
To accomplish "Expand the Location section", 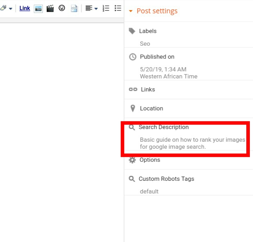I will (151, 108).
